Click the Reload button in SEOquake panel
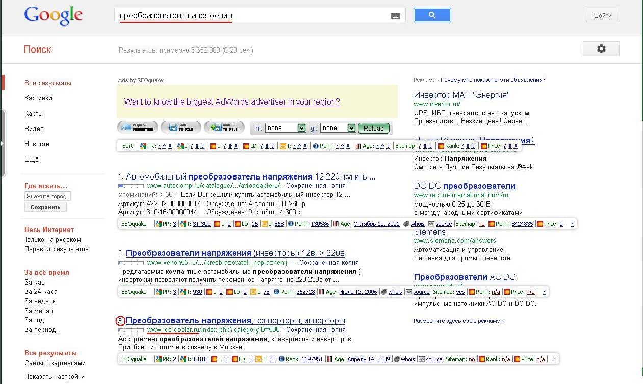Screen dimensions: 643x384 point(374,128)
